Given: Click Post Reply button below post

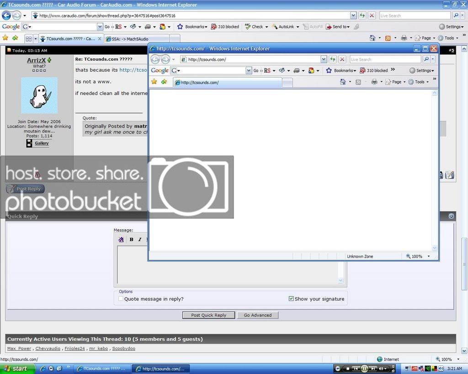Looking at the screenshot, I should [x=26, y=189].
